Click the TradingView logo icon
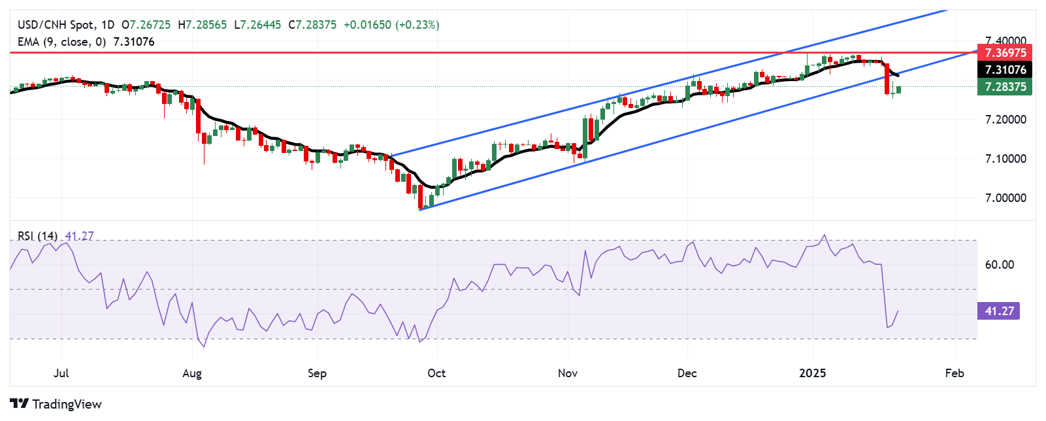Viewport: 1046px width, 421px height. pos(20,404)
